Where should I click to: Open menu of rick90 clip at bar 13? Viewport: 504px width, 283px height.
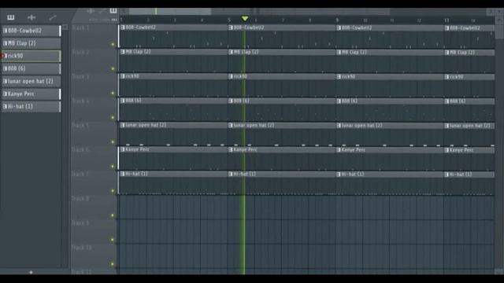pyautogui.click(x=447, y=77)
